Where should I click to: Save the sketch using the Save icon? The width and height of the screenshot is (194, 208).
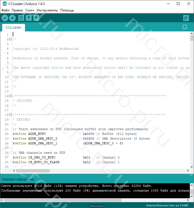click(x=36, y=18)
